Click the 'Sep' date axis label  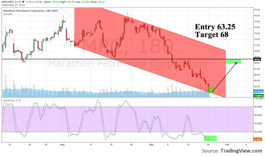click(x=152, y=145)
